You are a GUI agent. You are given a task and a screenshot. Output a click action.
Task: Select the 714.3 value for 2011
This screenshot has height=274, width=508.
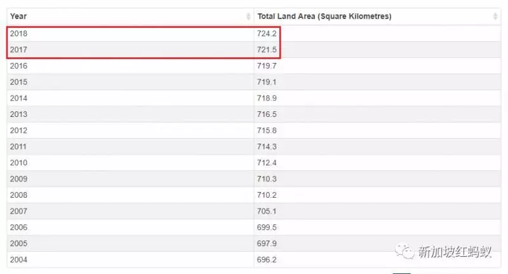[x=267, y=147]
